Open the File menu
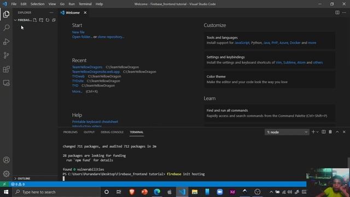Image resolution: width=350 pixels, height=197 pixels. (14, 4)
